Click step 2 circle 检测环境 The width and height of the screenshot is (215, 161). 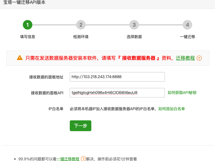click(81, 25)
